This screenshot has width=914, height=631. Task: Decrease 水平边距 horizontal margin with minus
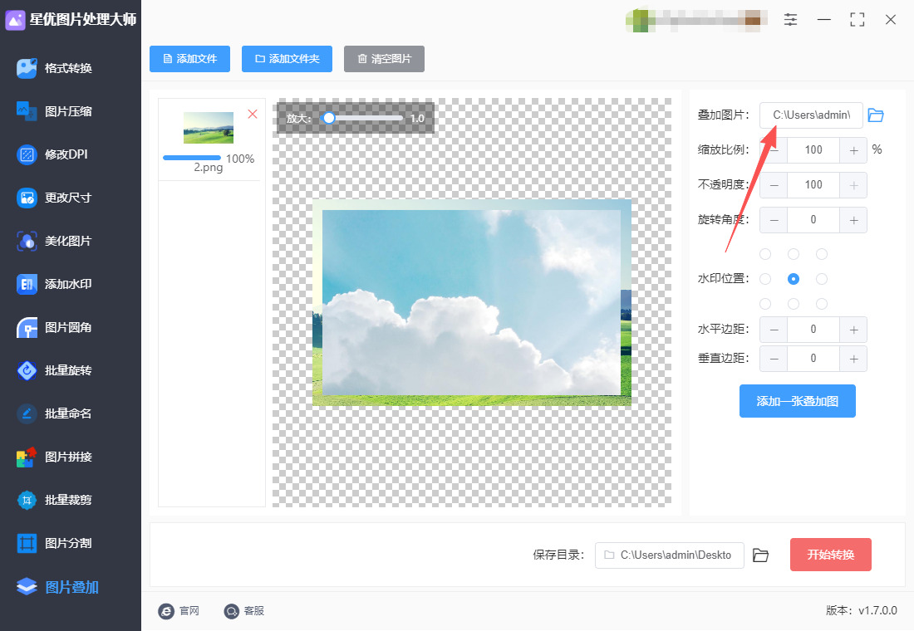[774, 330]
